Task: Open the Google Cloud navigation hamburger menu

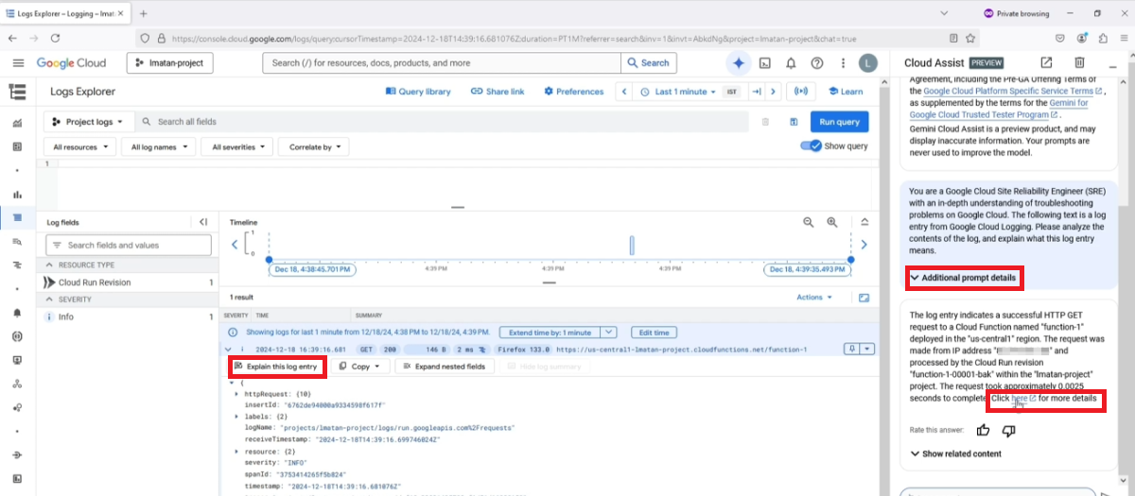Action: coord(18,63)
